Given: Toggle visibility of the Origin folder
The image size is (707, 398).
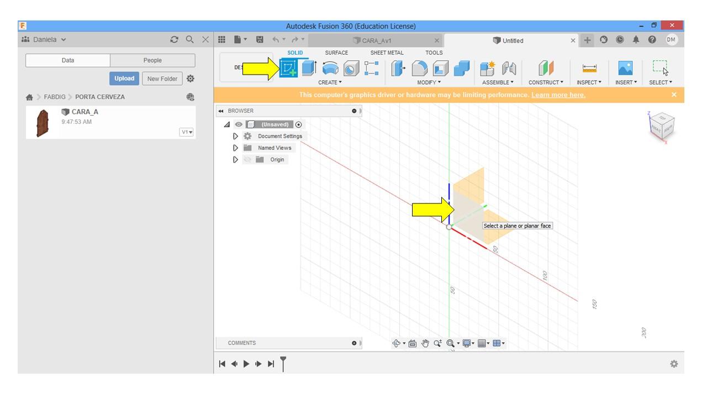Looking at the screenshot, I should tap(247, 160).
